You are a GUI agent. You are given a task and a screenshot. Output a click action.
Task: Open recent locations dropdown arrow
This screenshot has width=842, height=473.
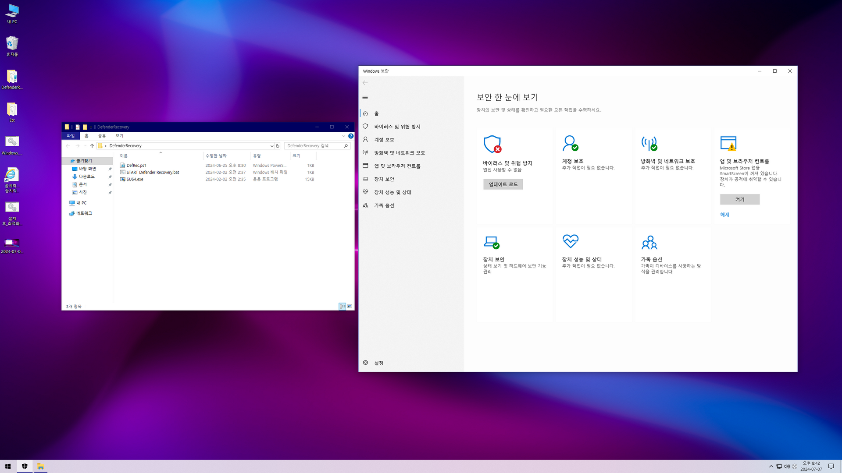(x=85, y=146)
